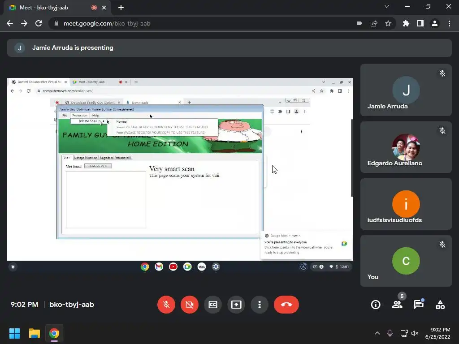Screen dimensions: 459x344
Task: Open muted volume tray icon
Action: (415, 333)
